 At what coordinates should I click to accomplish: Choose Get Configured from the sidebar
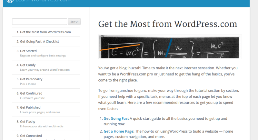point(31,93)
